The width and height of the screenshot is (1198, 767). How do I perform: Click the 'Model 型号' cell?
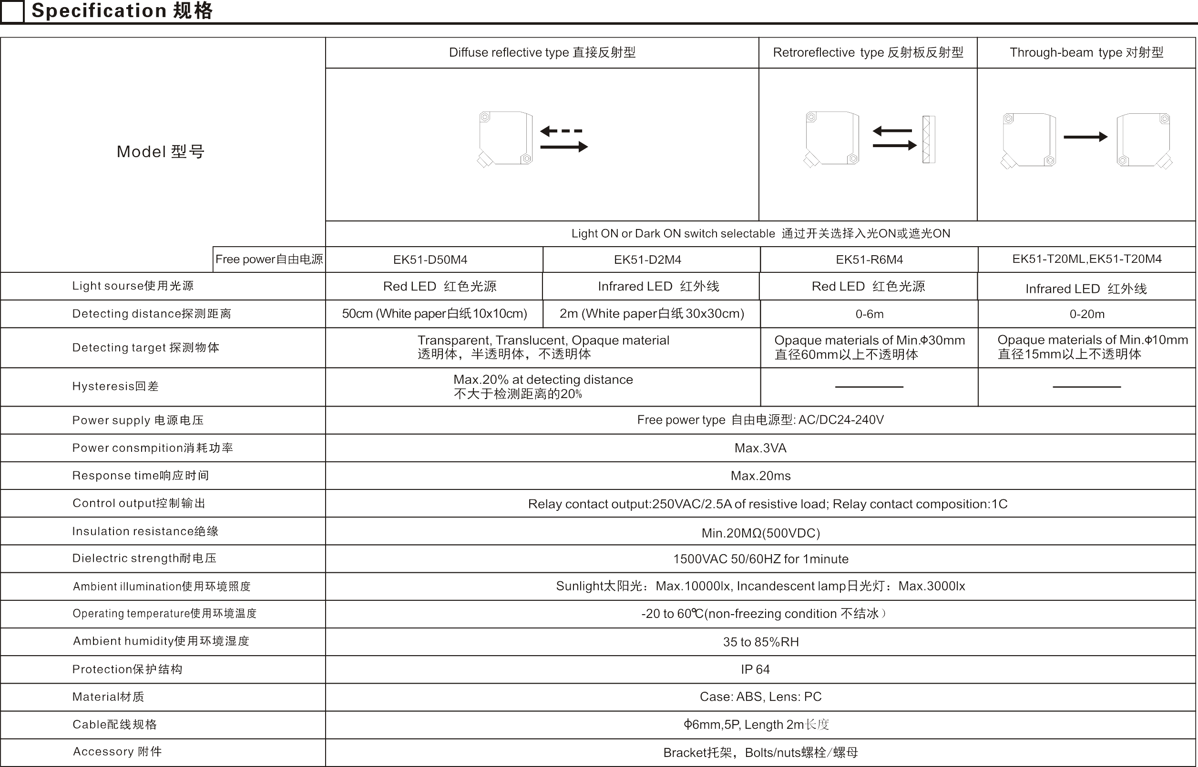tap(161, 151)
